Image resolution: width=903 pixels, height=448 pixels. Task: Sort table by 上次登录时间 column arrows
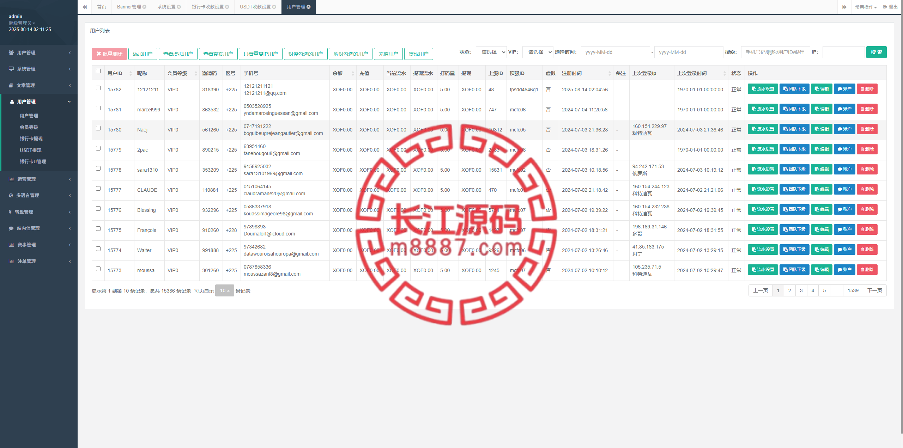coord(725,73)
